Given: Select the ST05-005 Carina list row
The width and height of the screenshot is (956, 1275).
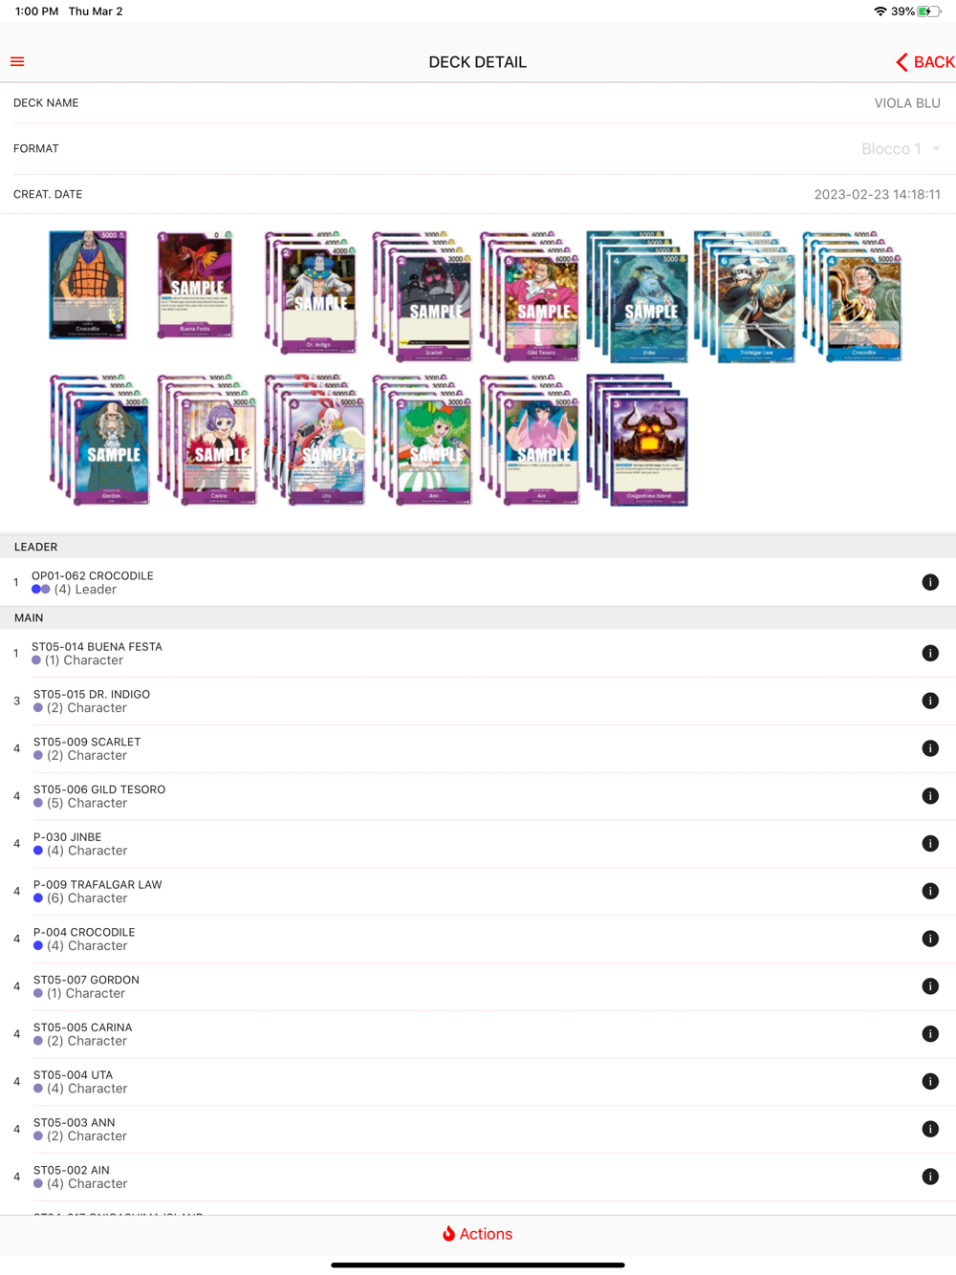Looking at the screenshot, I should [x=478, y=1034].
